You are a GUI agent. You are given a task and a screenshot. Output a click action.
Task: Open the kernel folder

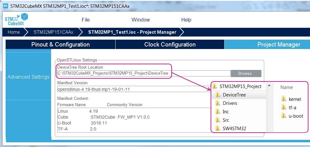295,99
